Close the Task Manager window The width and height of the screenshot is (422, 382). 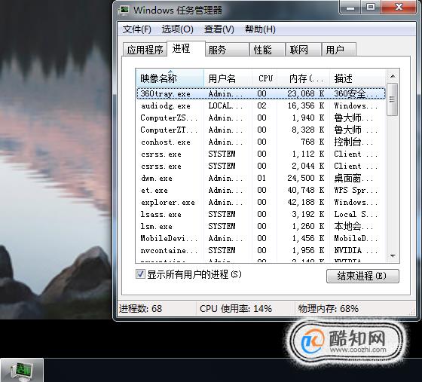click(x=399, y=7)
